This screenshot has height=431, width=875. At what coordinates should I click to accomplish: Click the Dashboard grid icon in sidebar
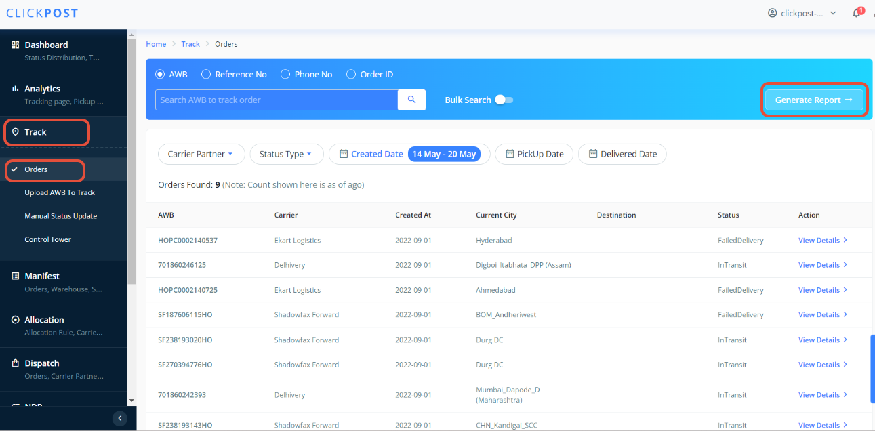16,45
